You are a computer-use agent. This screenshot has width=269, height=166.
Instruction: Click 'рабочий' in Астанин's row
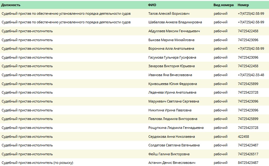click(x=221, y=163)
